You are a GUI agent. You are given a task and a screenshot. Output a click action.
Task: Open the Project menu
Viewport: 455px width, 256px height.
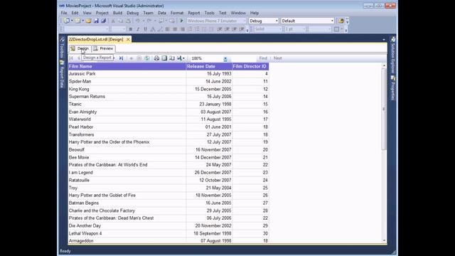[102, 13]
